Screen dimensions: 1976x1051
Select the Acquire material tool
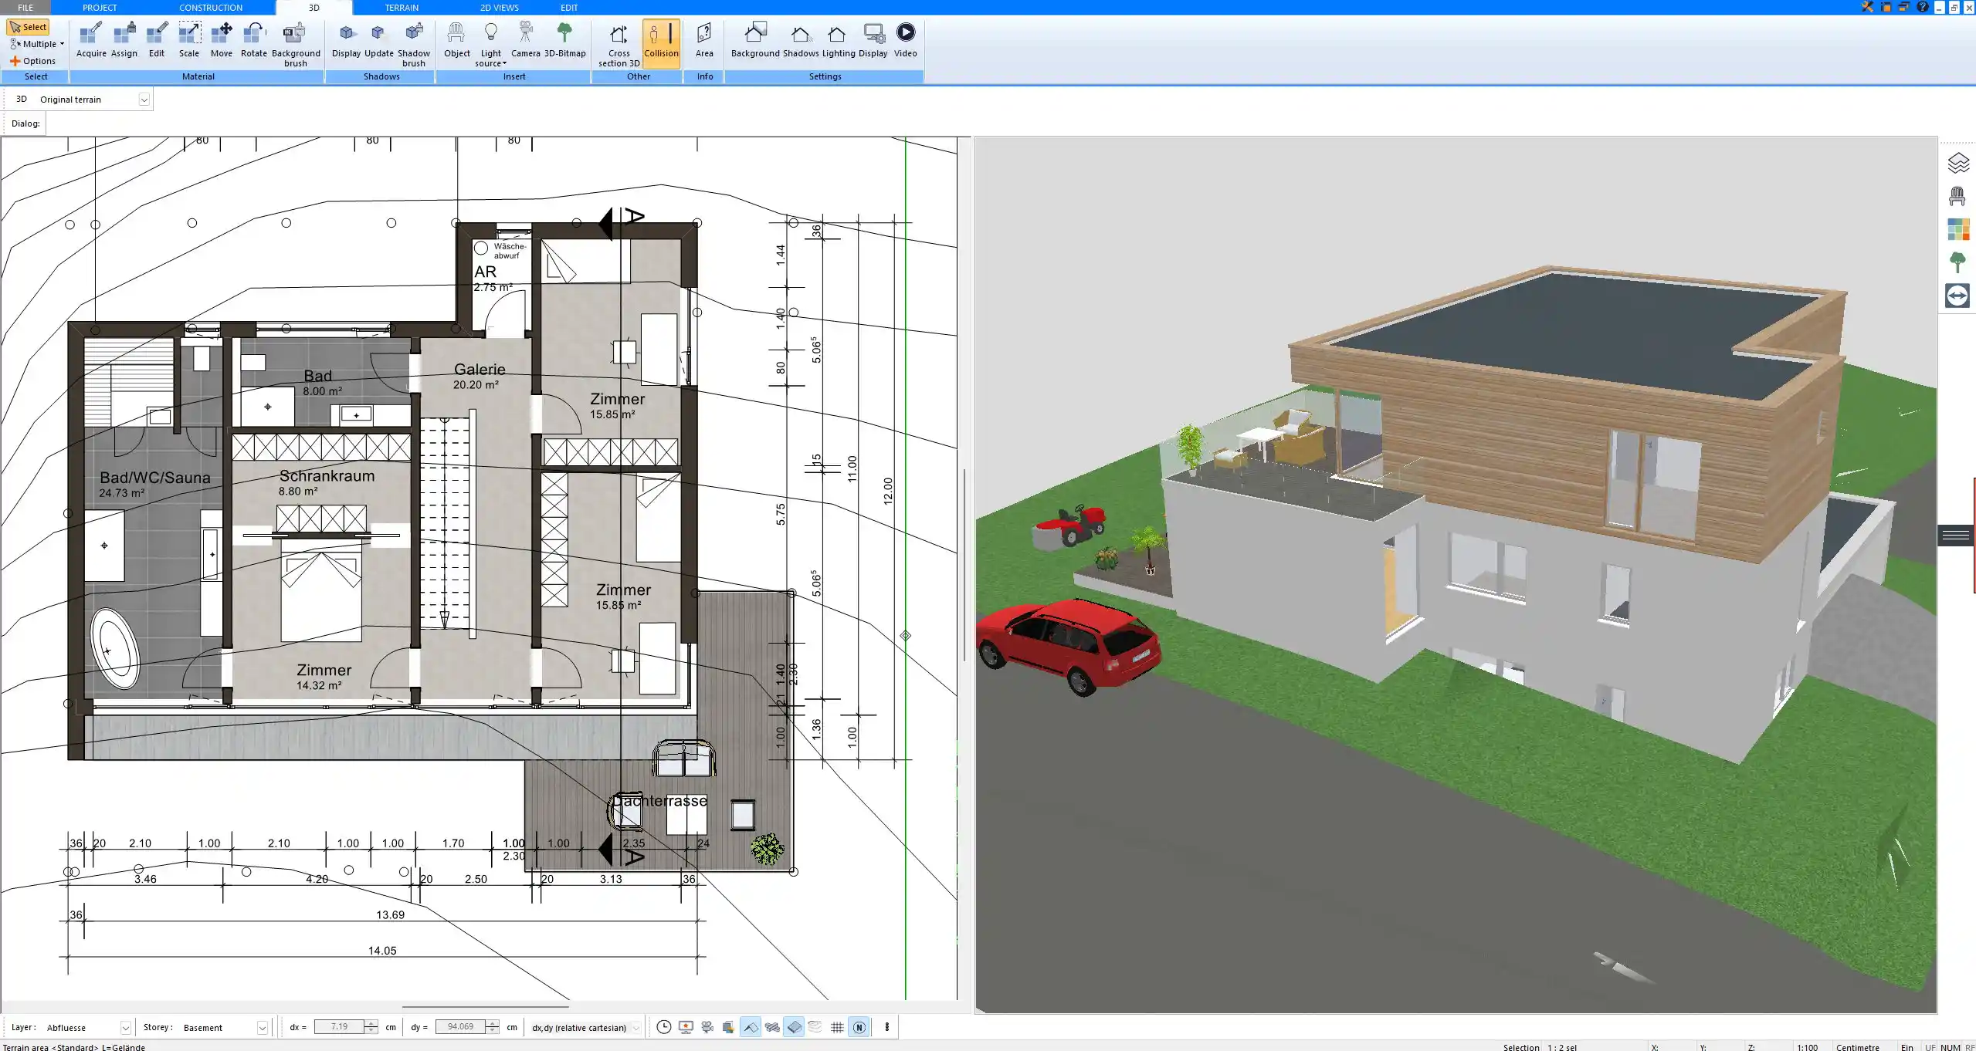click(x=91, y=41)
